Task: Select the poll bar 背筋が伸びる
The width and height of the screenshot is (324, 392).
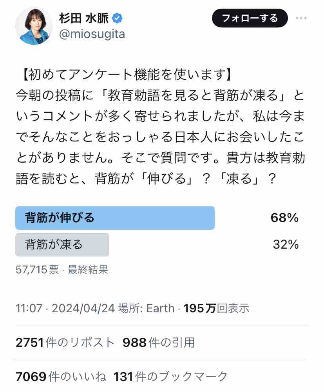Action: tap(115, 218)
